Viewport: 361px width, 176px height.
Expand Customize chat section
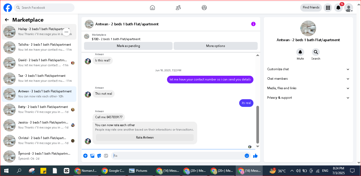[308, 69]
